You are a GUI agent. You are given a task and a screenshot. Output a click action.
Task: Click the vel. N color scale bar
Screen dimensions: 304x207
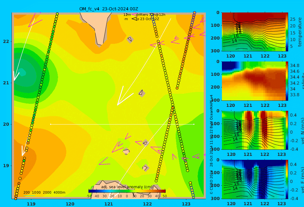(287, 130)
